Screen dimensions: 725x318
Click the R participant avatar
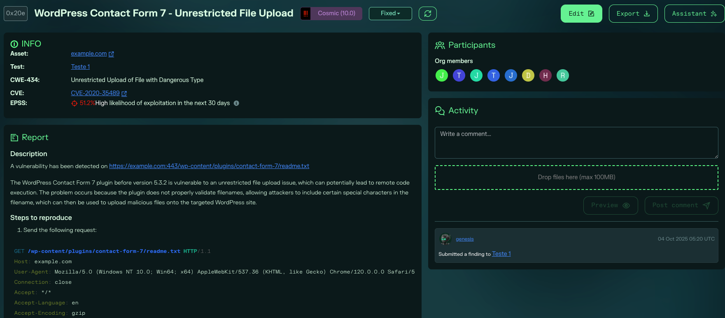[563, 75]
